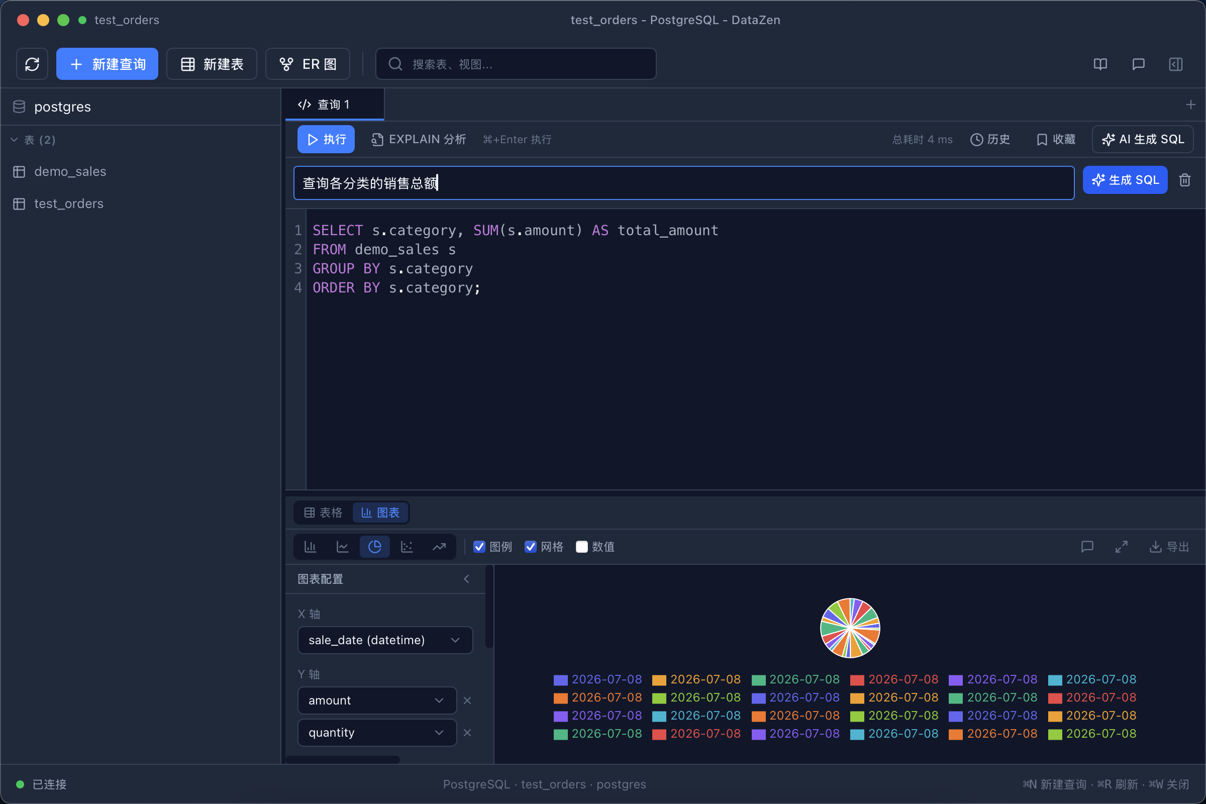Click the 新建表 button
Screen dimensions: 1206x804
[x=212, y=64]
